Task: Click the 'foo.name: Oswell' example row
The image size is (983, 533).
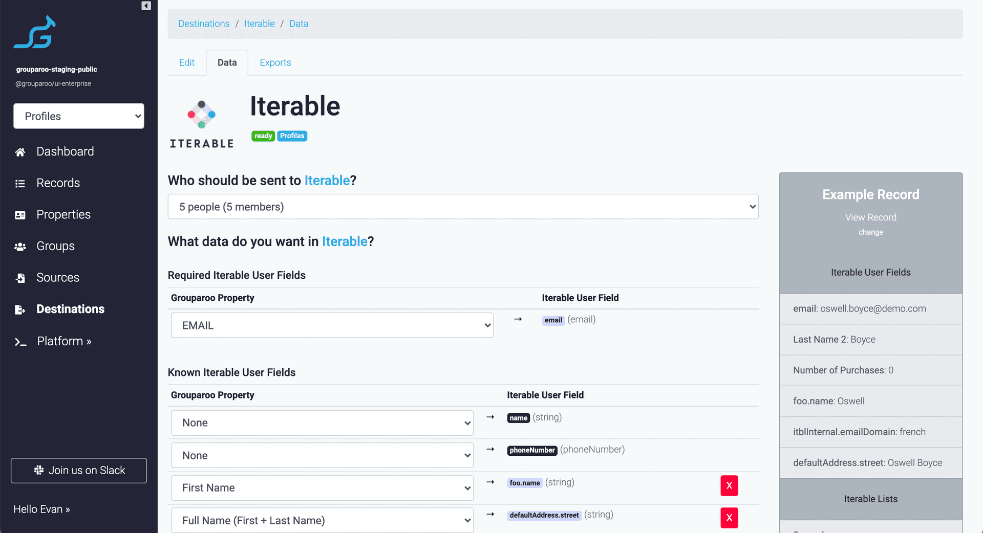Action: (x=870, y=401)
